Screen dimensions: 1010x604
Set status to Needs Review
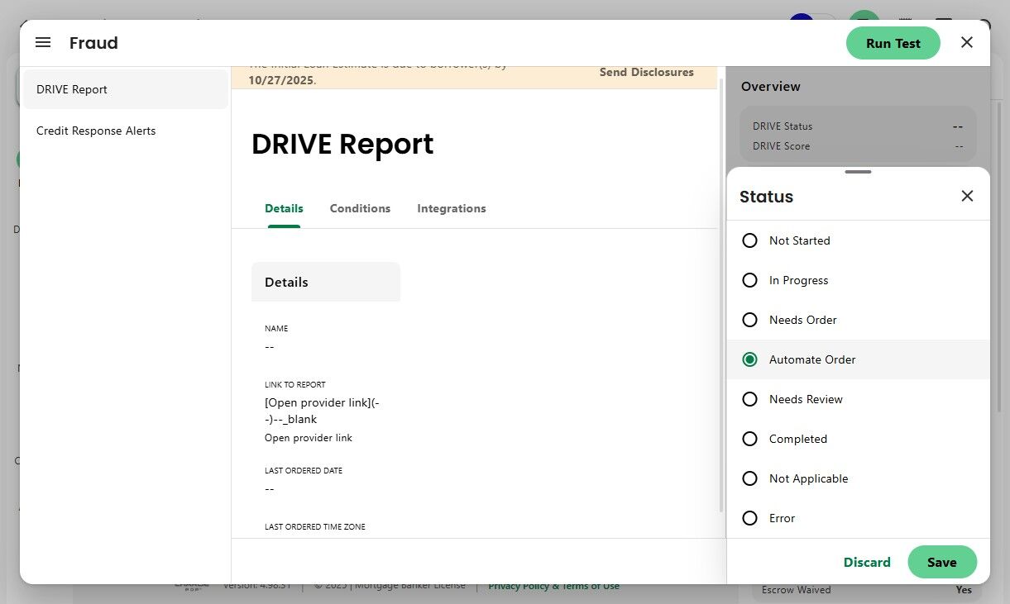(750, 399)
